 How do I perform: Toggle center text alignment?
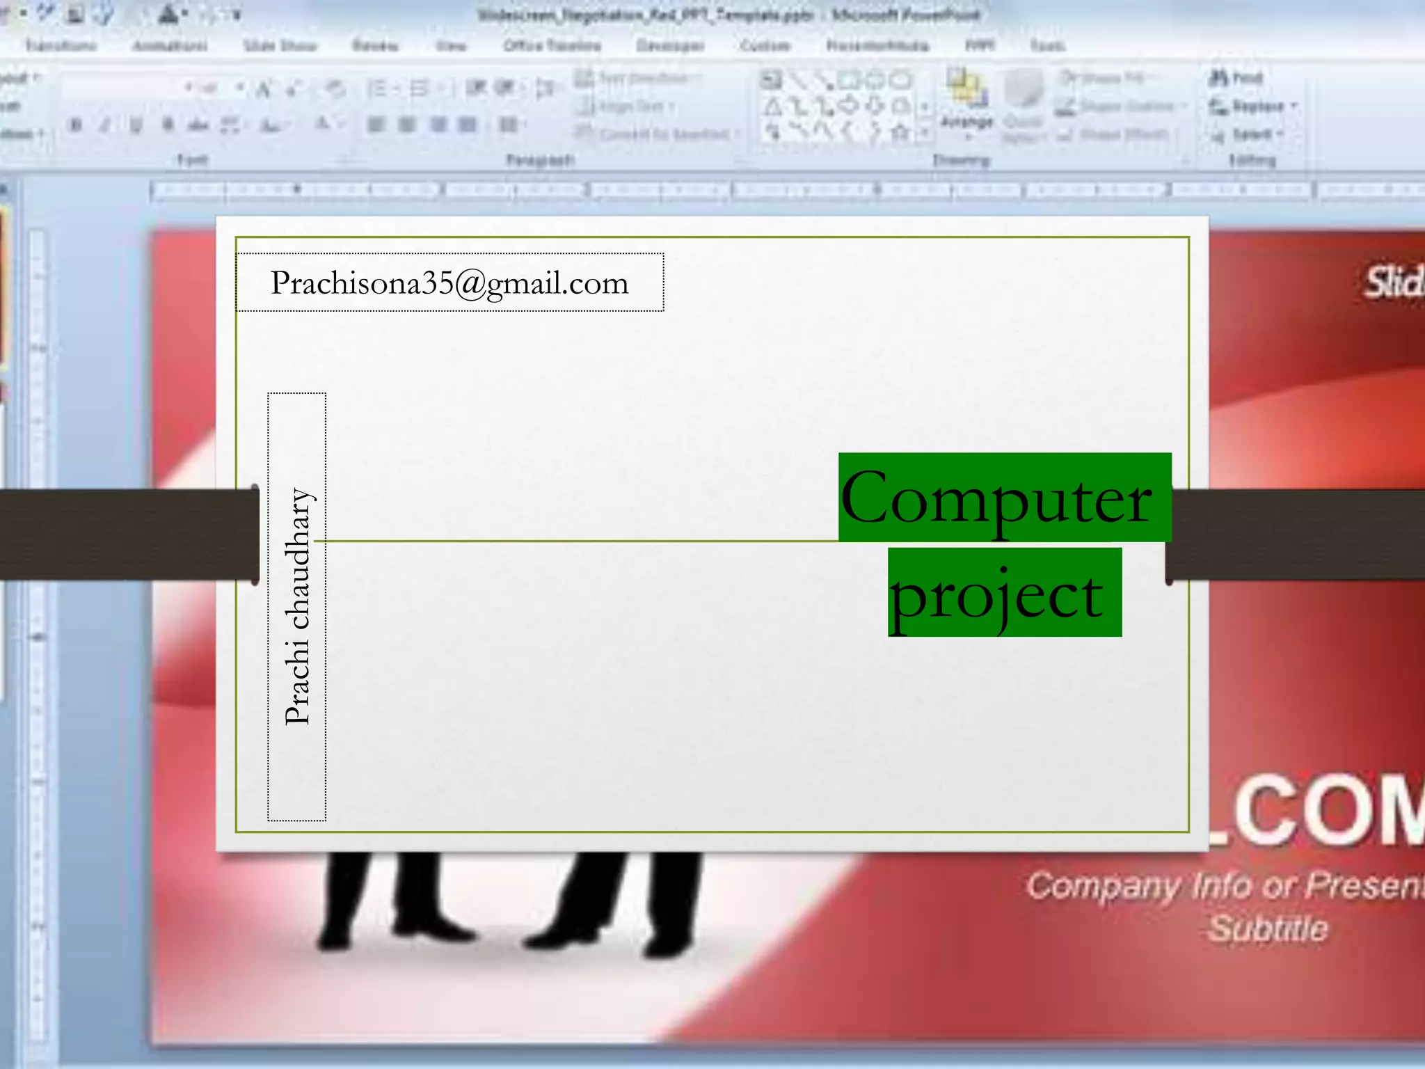[x=407, y=125]
